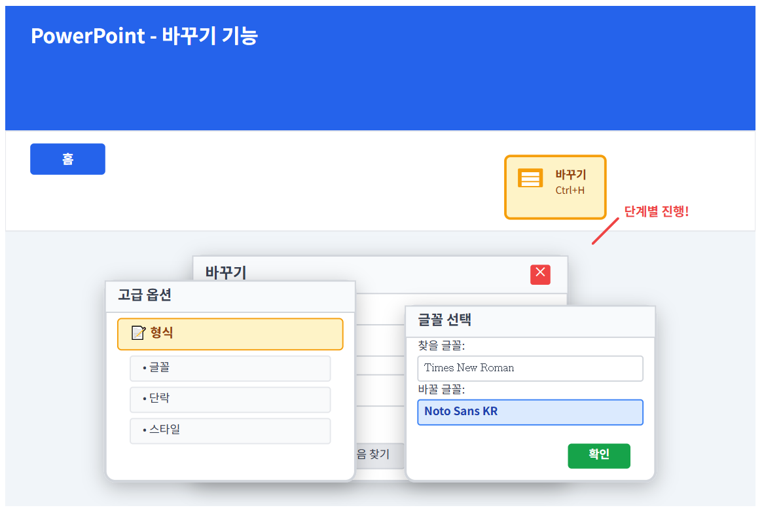Choose the 스타일 option
Screen dimensions: 764x514
coord(230,431)
